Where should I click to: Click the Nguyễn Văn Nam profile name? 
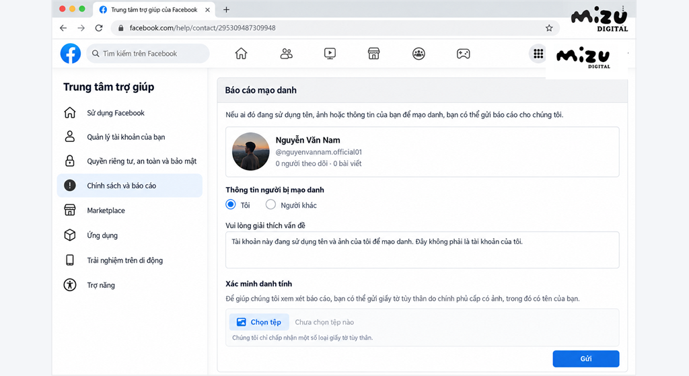307,140
